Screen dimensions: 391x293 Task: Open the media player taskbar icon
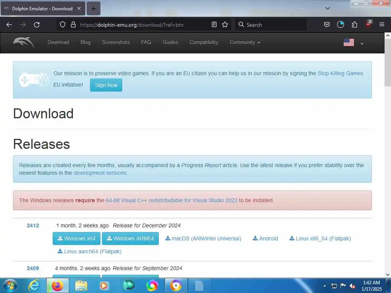pos(104,286)
